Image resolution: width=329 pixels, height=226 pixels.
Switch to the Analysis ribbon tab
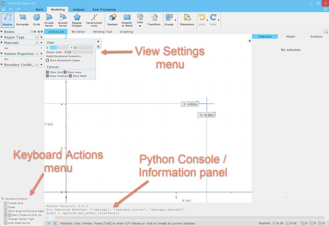tap(79, 9)
